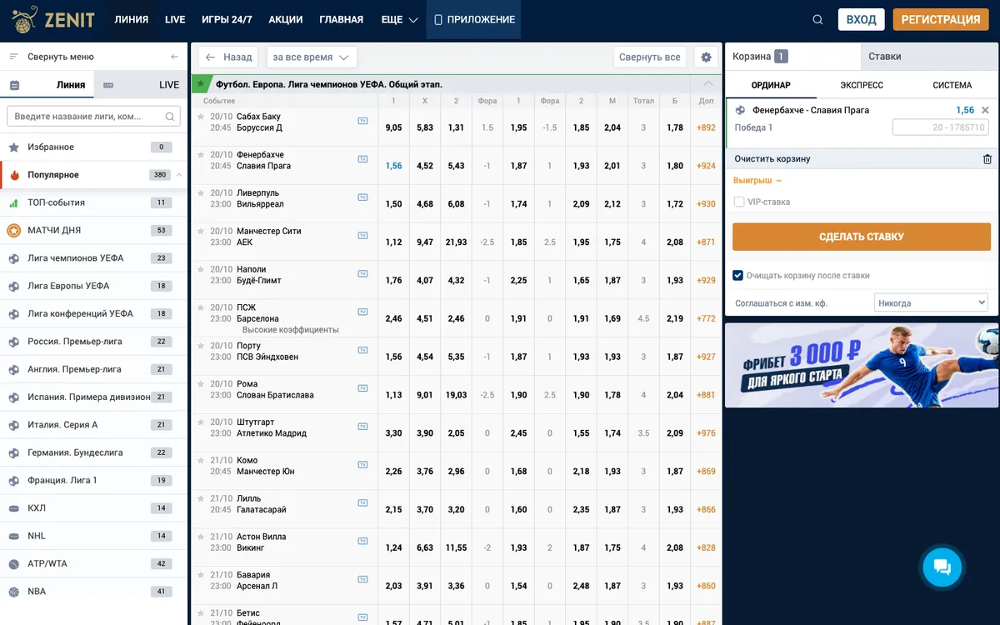Open the ПРИЛОЖЕНИЕ link in header

(474, 20)
